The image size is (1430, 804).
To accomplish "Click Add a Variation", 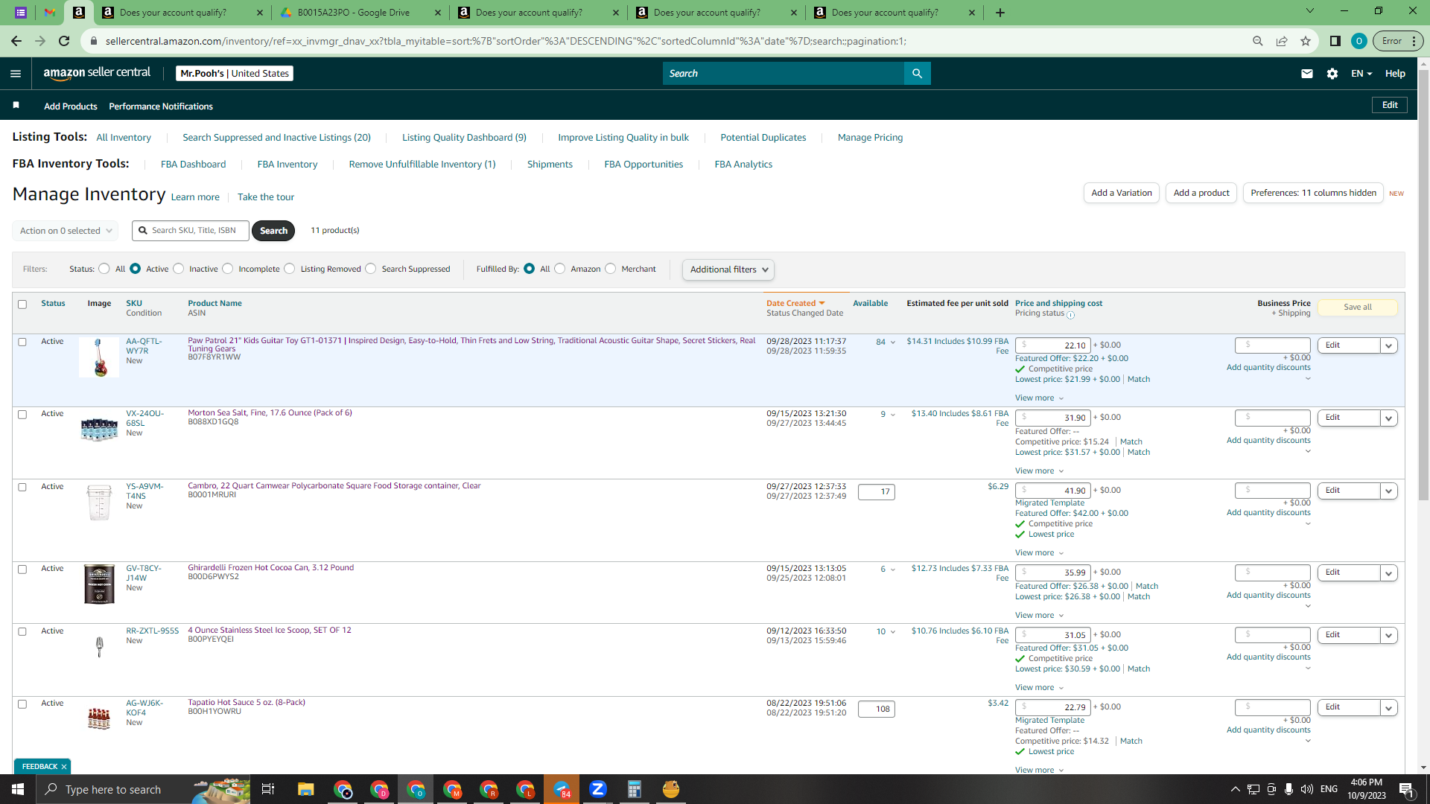I will coord(1122,193).
